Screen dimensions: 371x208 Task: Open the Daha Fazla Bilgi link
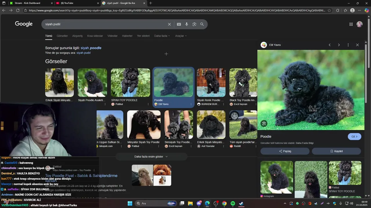pos(305,143)
